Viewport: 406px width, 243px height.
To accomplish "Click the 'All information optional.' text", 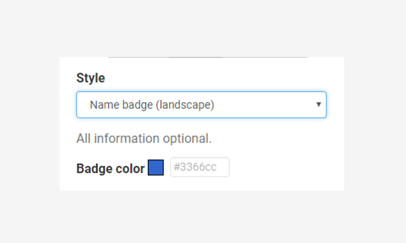I will 144,139.
